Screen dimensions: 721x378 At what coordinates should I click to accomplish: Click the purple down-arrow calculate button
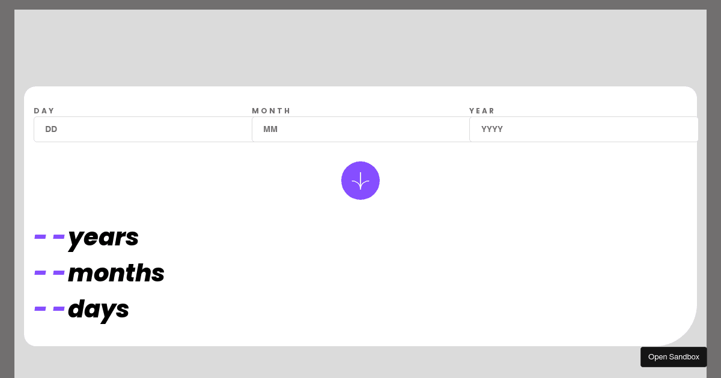(x=360, y=181)
